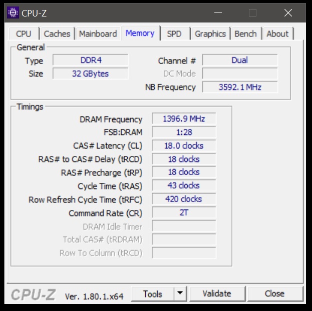This screenshot has width=312, height=311.
Task: Click the Row Refresh Cycle Time (tRFC) label
Action: point(86,199)
